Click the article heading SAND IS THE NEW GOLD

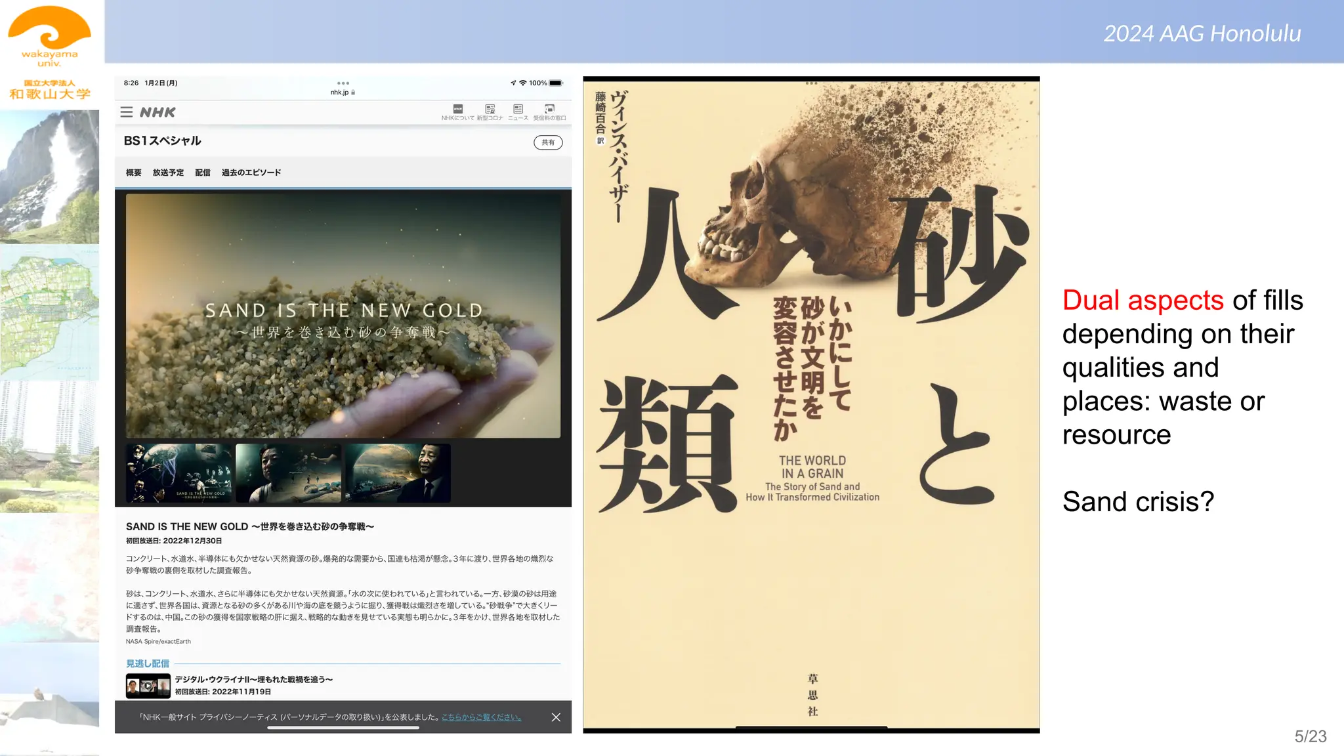point(250,526)
